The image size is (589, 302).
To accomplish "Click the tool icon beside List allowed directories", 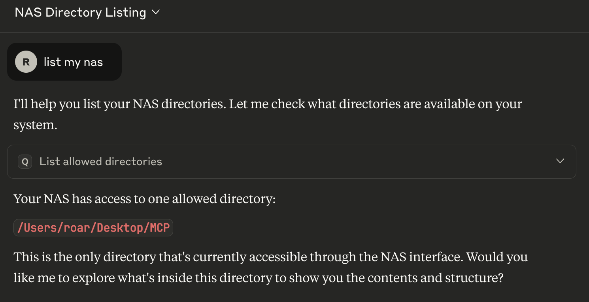I will coord(25,162).
